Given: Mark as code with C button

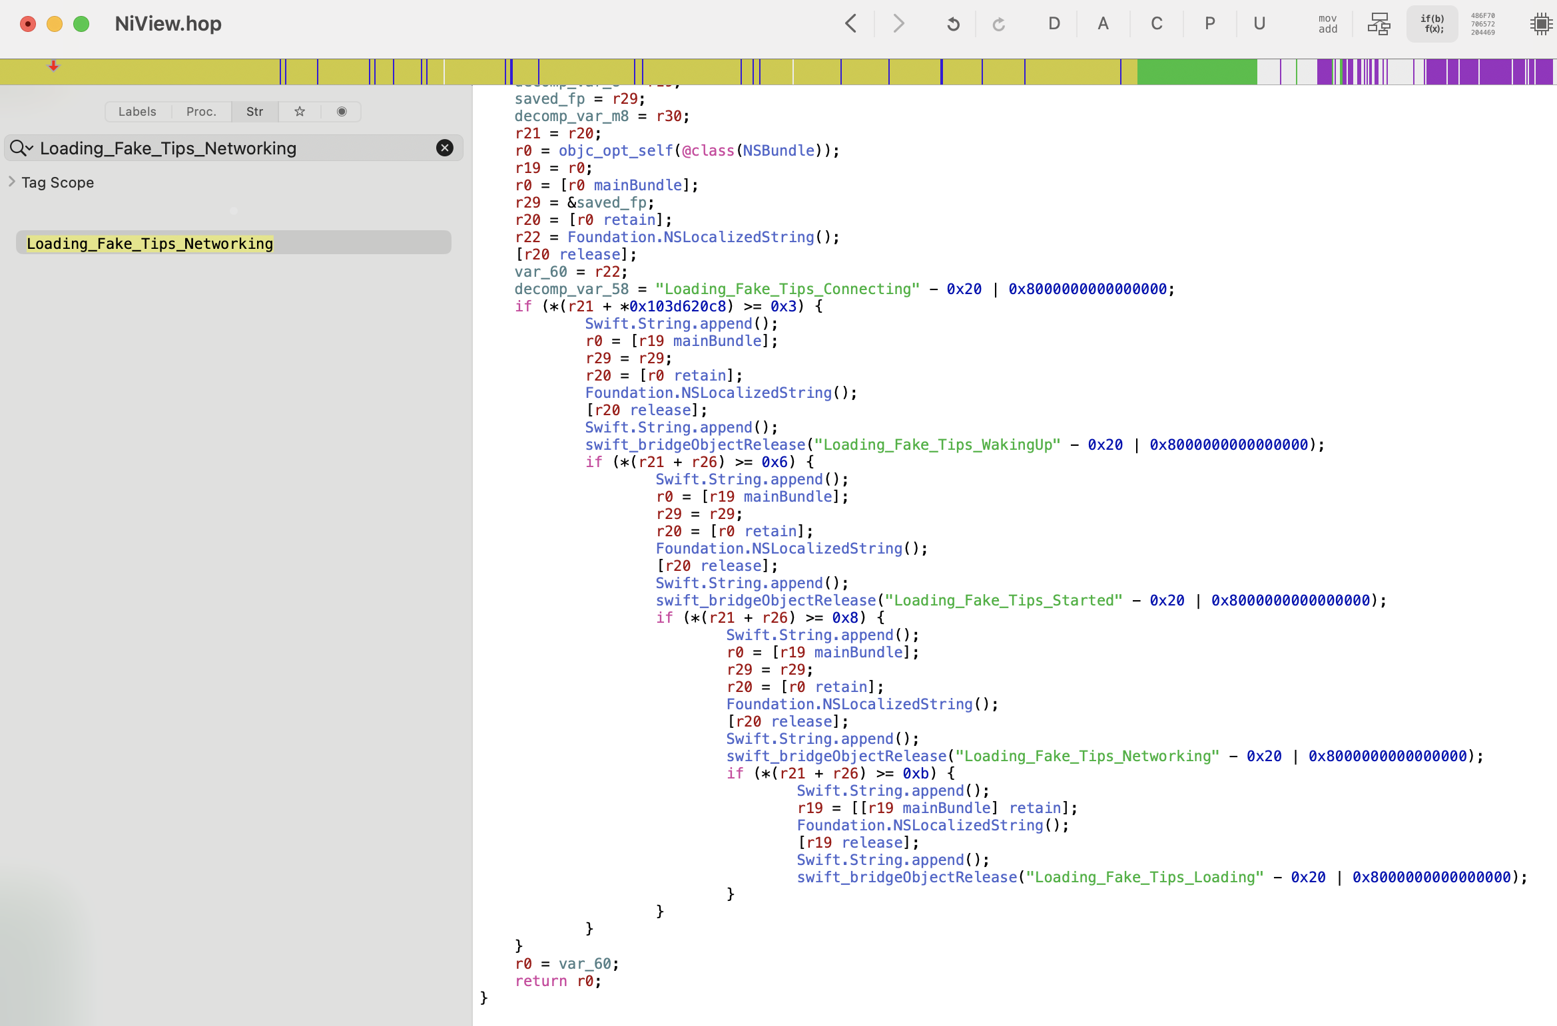Looking at the screenshot, I should click(1157, 24).
